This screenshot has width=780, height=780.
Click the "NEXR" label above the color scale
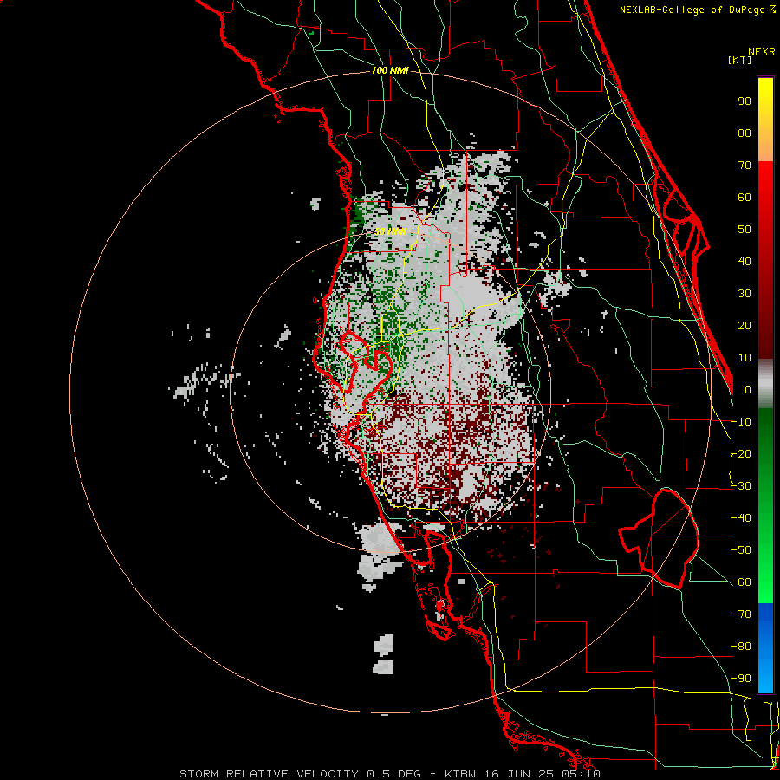coord(761,52)
